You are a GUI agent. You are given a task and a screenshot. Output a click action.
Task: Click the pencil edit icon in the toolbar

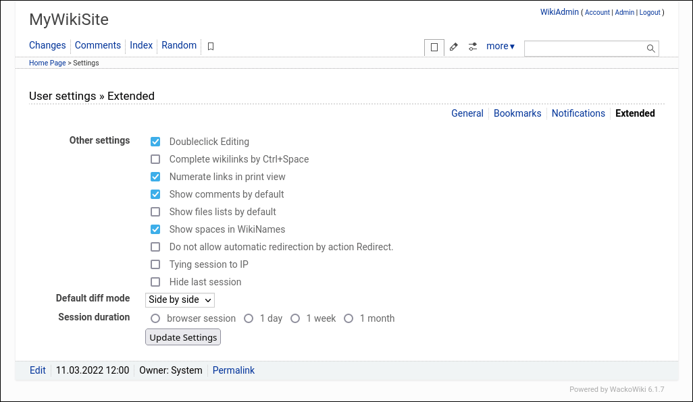[453, 47]
